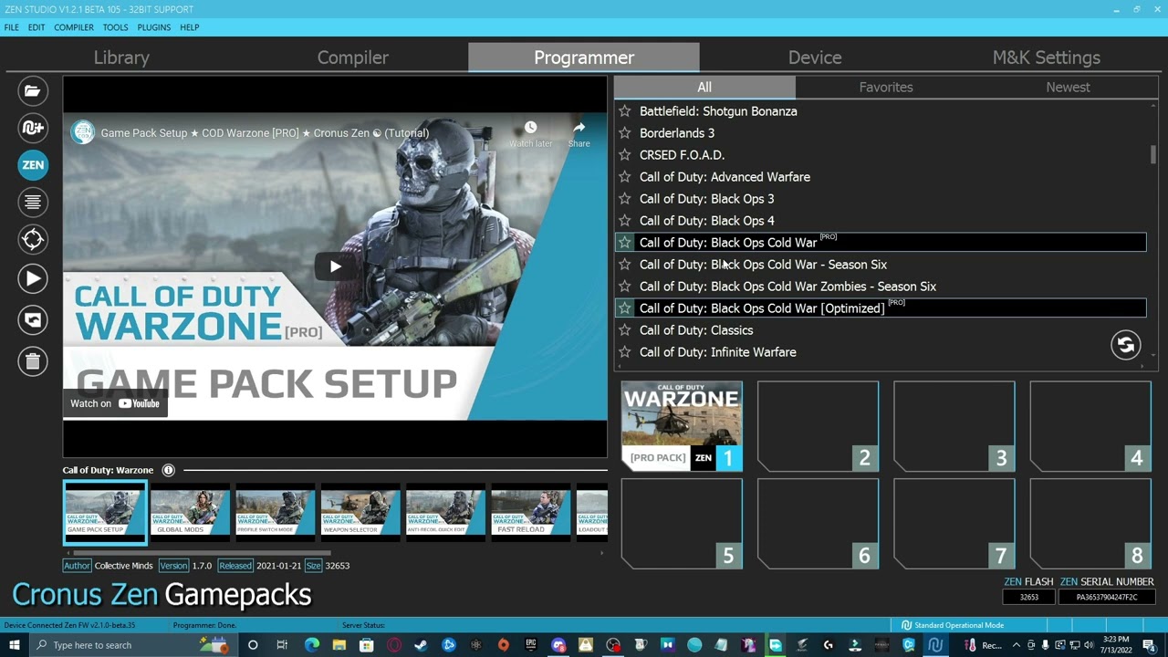This screenshot has width=1168, height=657.
Task: Select empty memory slot 6
Action: coord(818,524)
